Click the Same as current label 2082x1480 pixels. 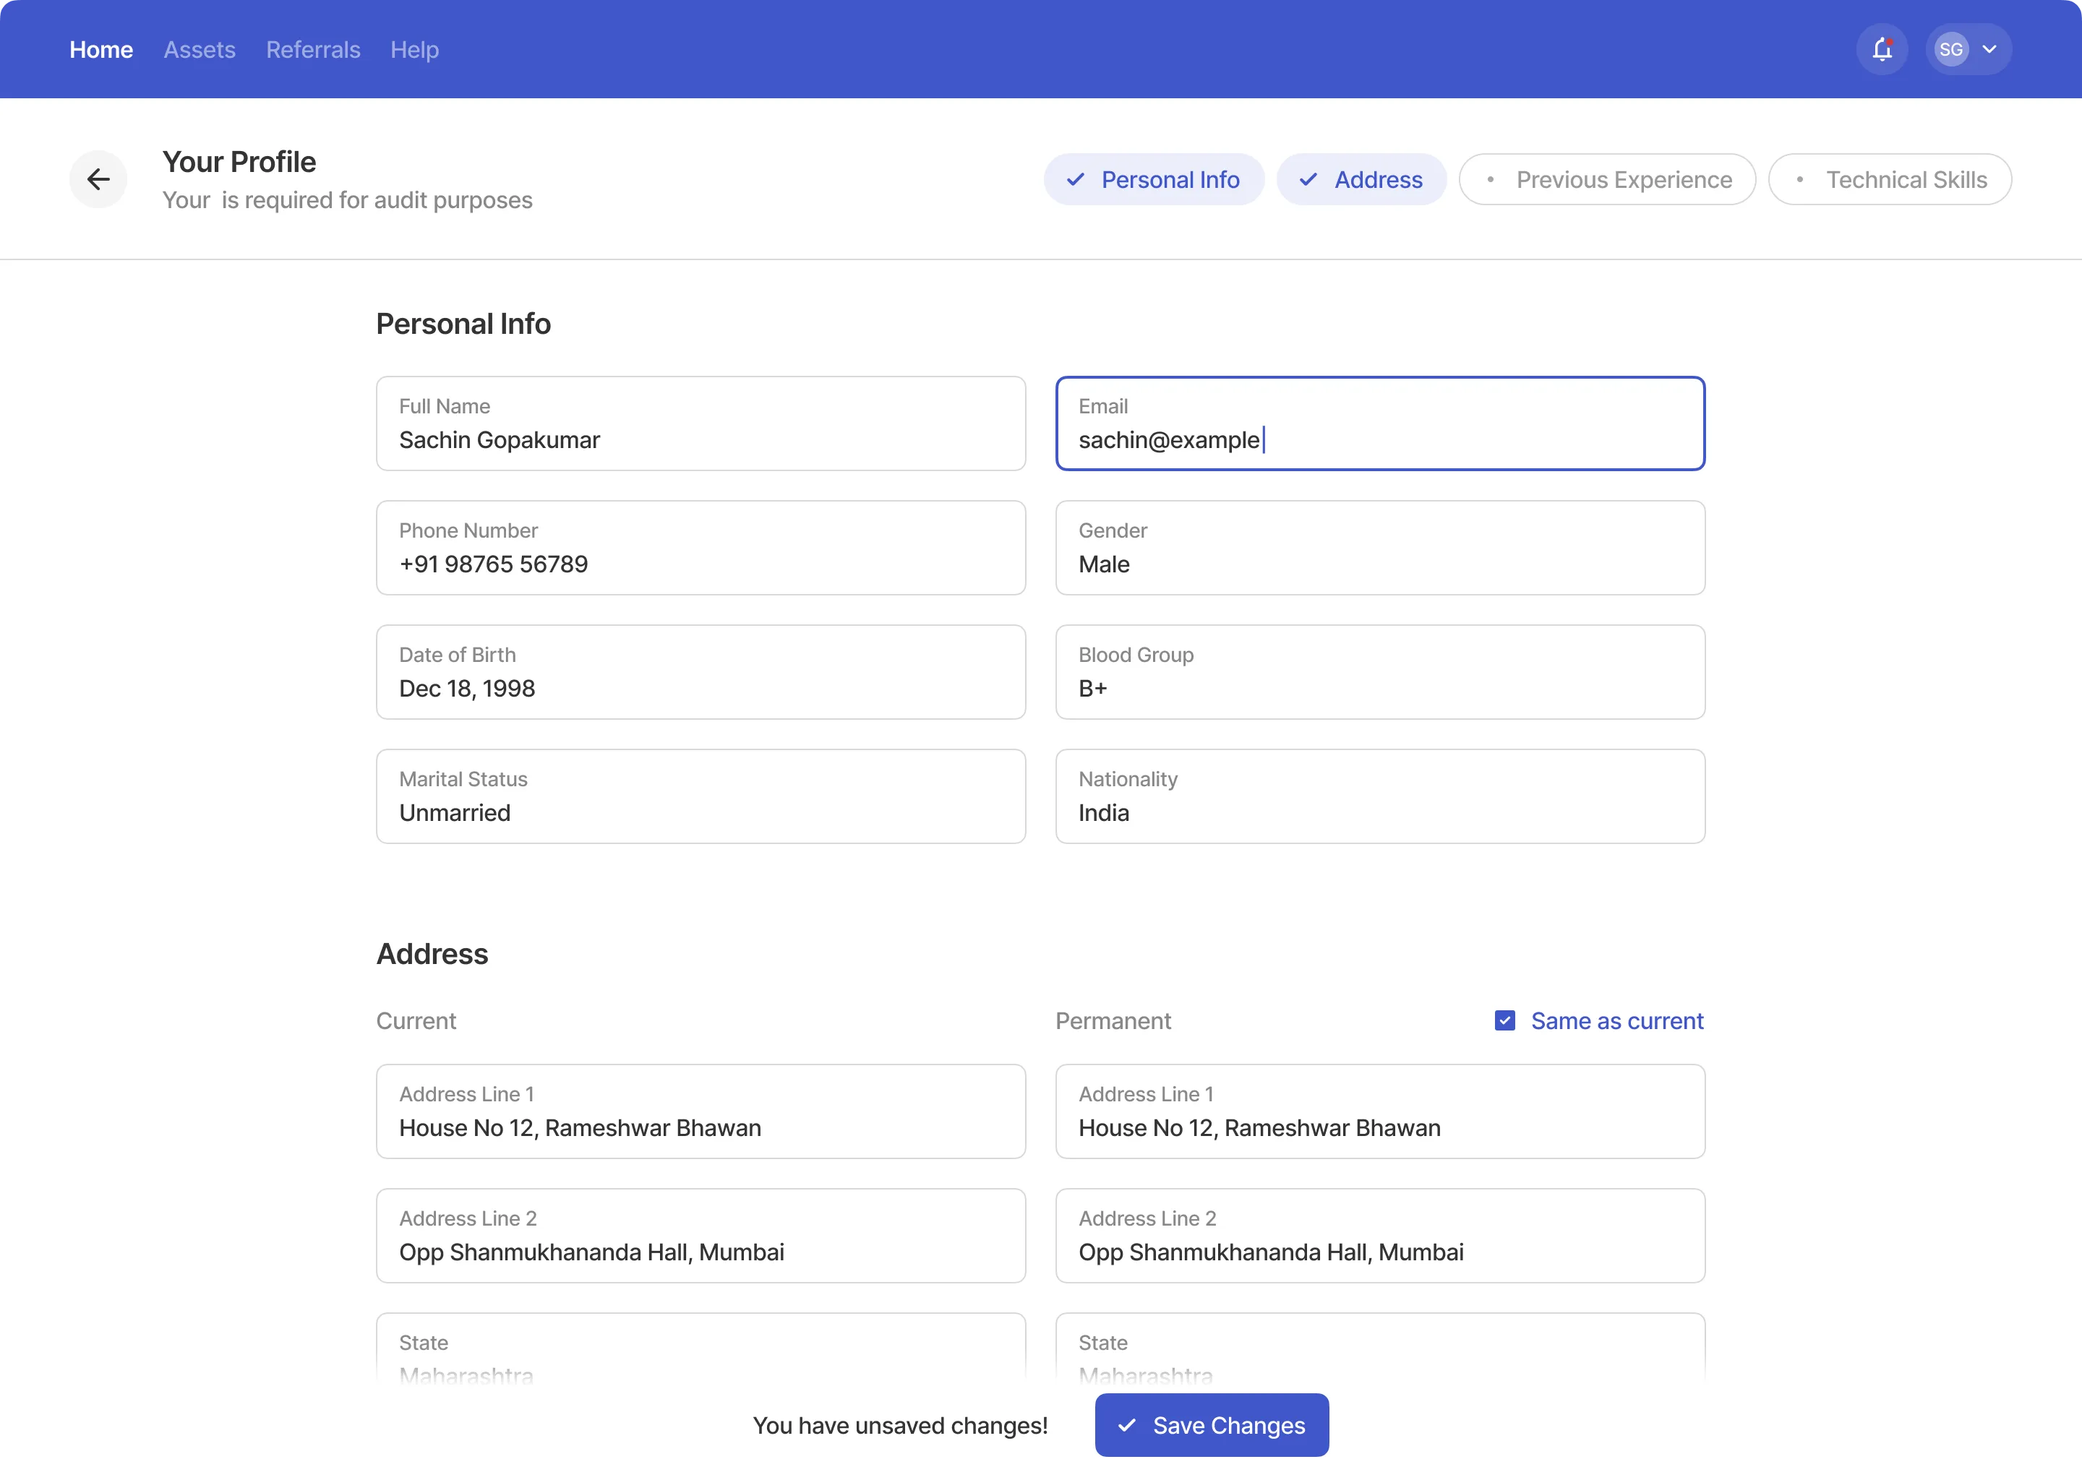(x=1616, y=1020)
